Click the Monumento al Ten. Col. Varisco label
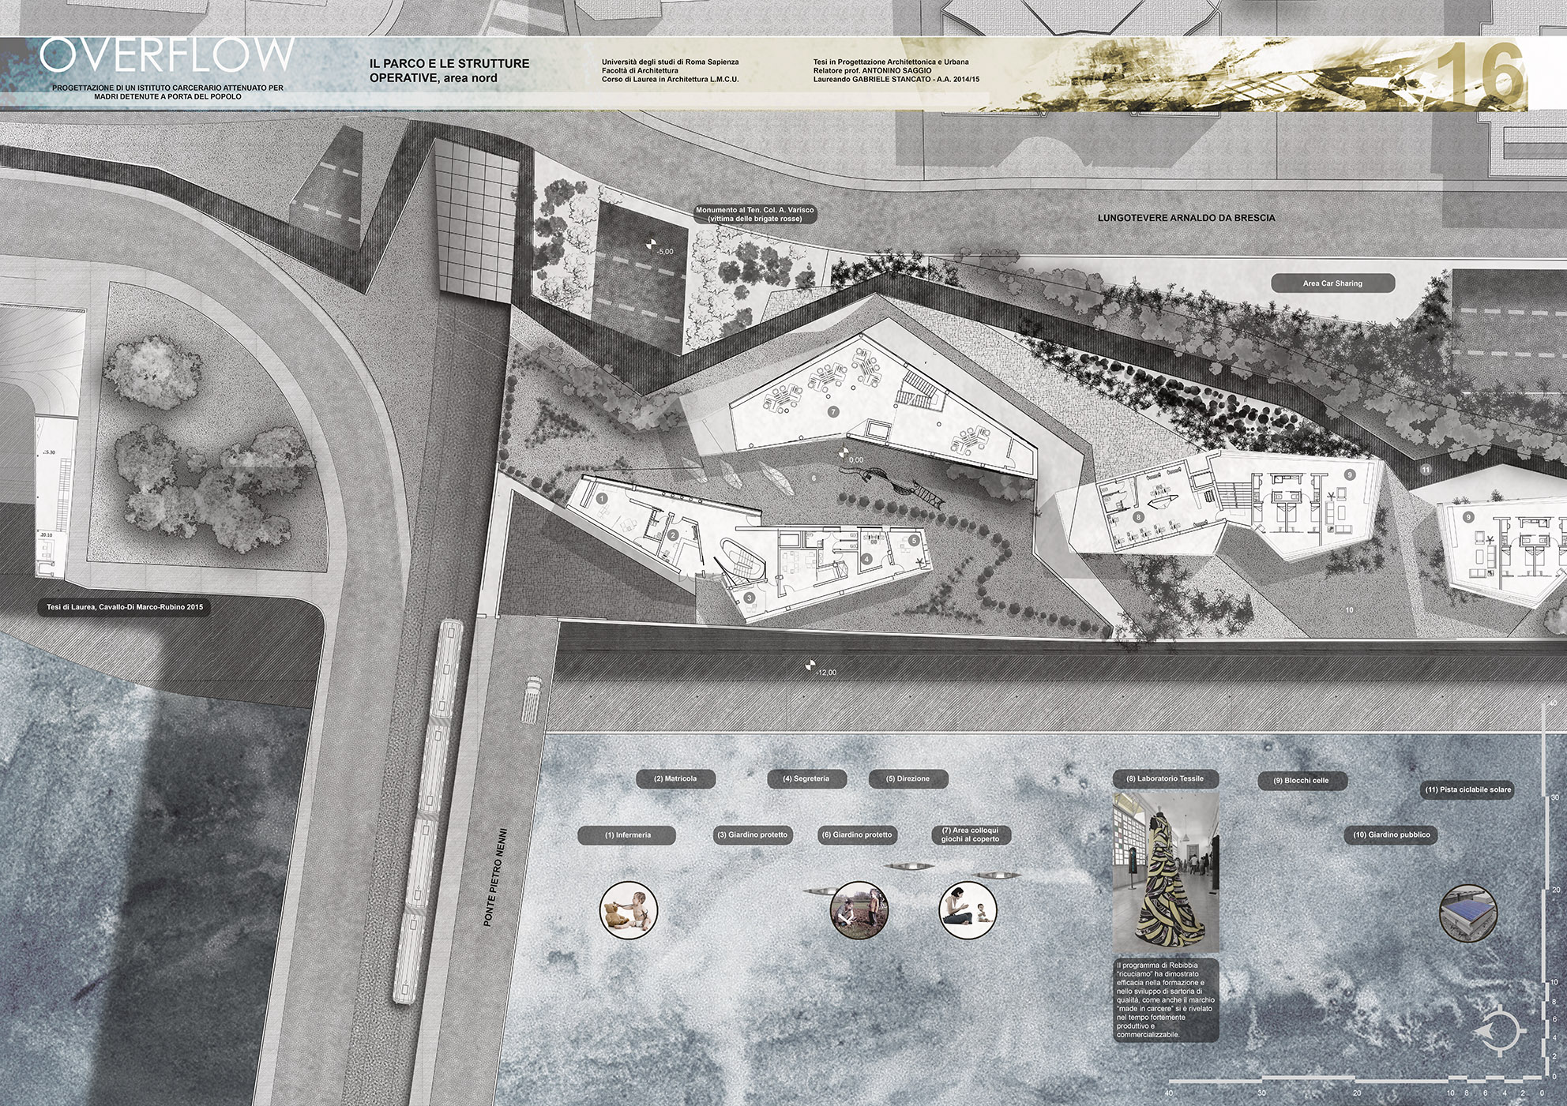This screenshot has height=1106, width=1567. 754,215
